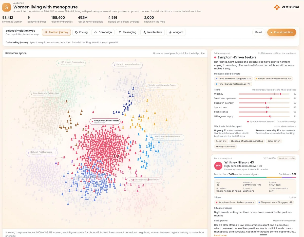Click the 98,412 simulated women stat
Viewport: 304px width, 237px height.
tap(12, 19)
